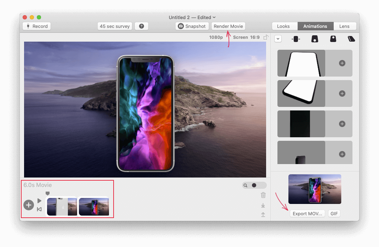Click the rendered movie preview thumbnail

315,189
